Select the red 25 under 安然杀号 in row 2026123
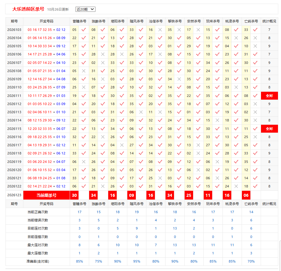Screen dimensions: 281x271 [x=189, y=195]
